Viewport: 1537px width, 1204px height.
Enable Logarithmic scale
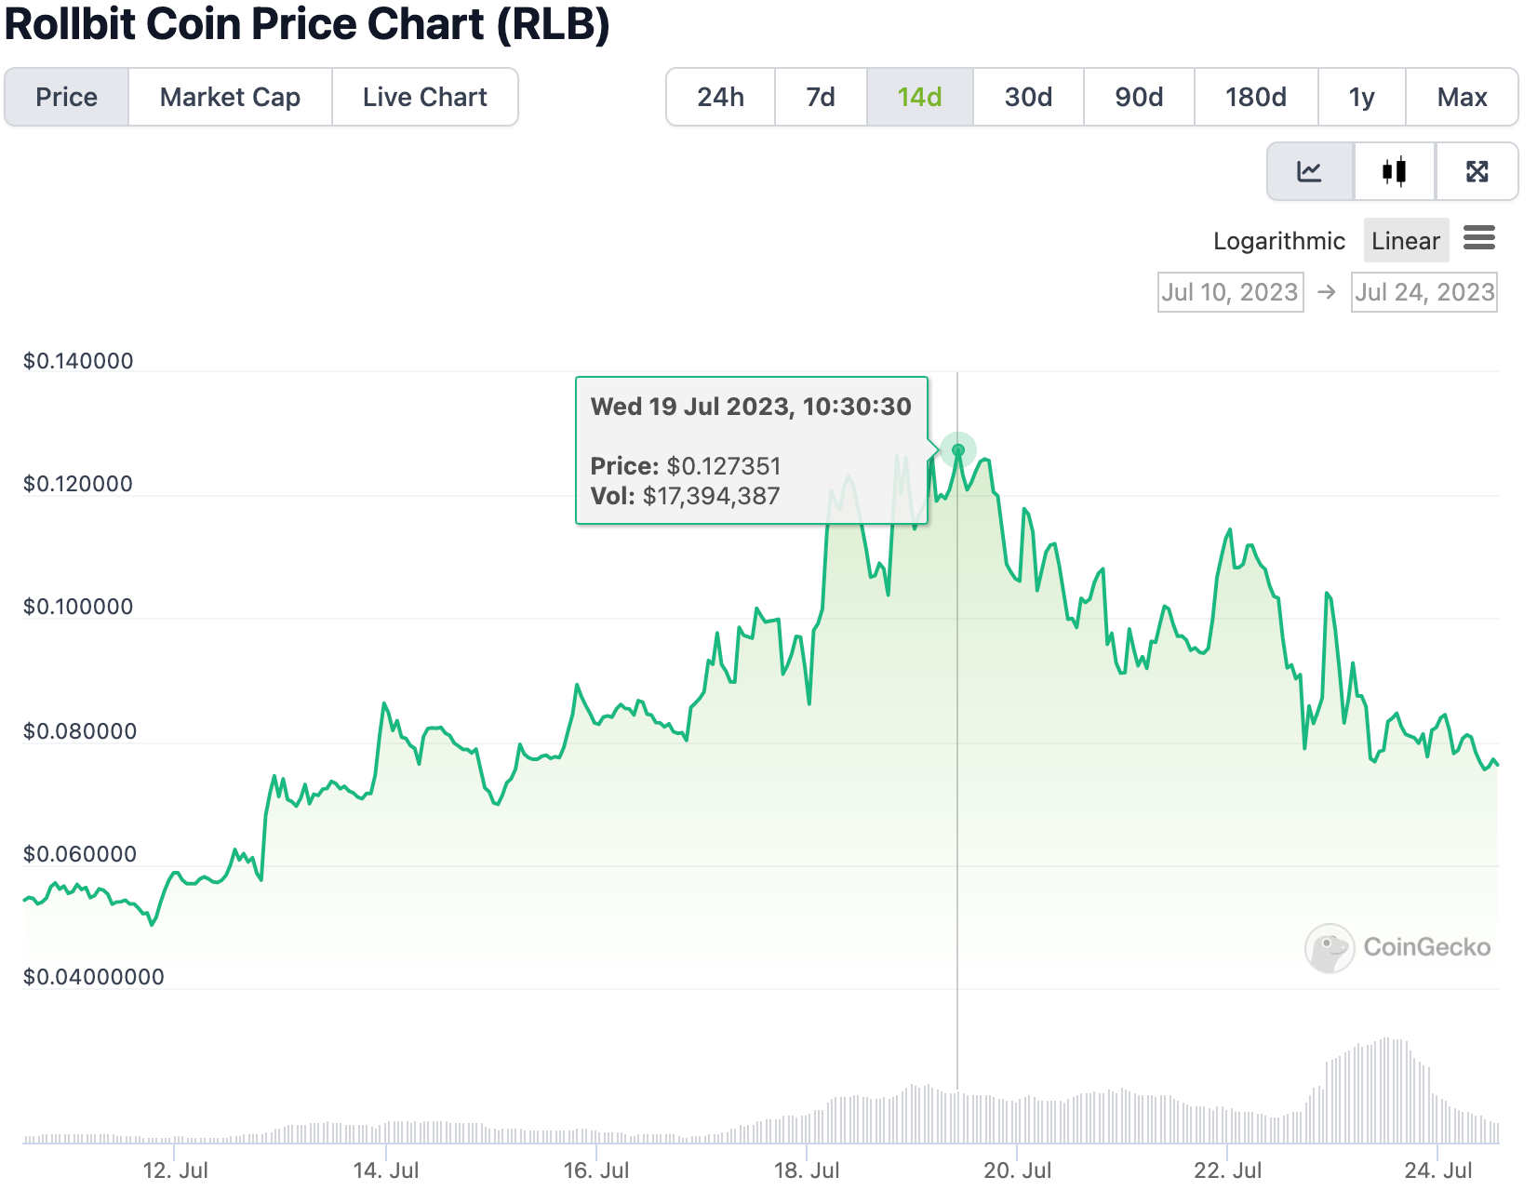(1278, 241)
